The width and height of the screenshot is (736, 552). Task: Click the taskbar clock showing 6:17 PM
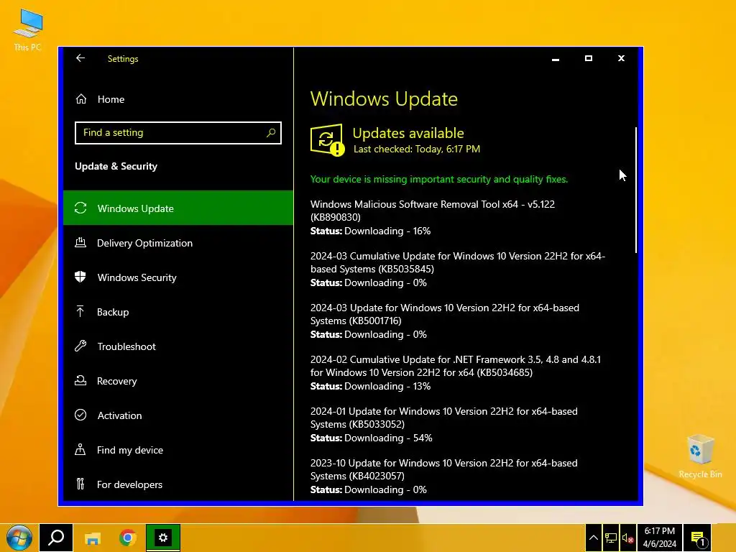pos(660,538)
